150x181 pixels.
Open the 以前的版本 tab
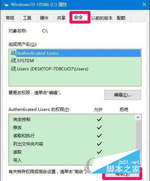(x=102, y=18)
